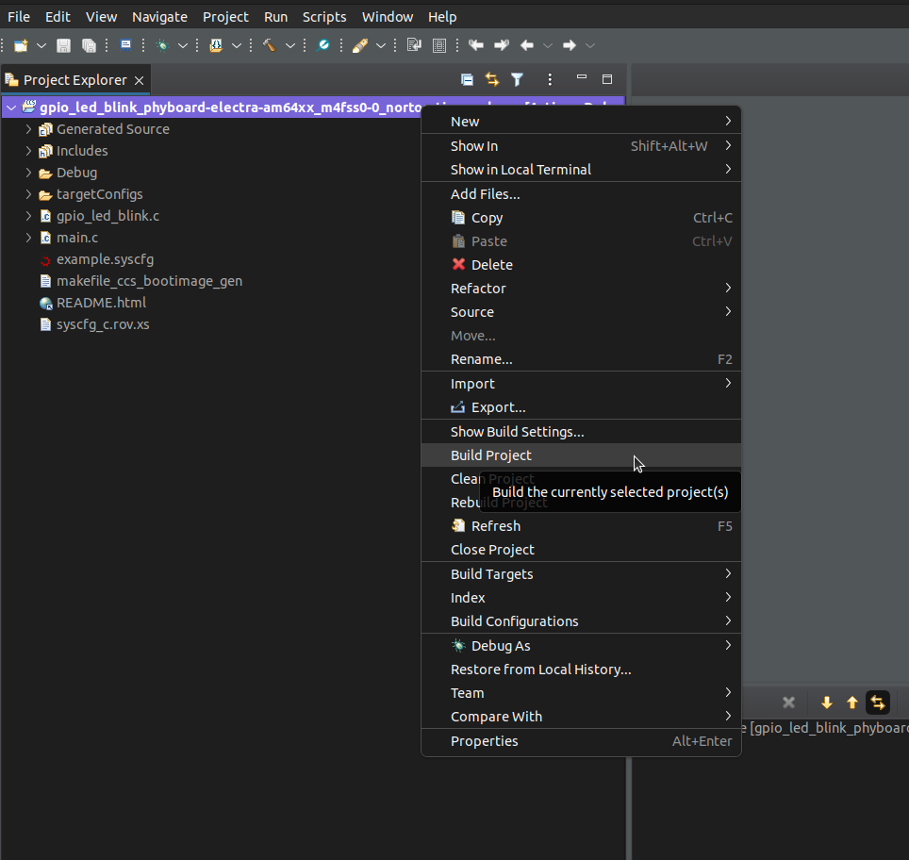The image size is (909, 860).
Task: Click the pen/marker toolbar icon
Action: pos(360,45)
